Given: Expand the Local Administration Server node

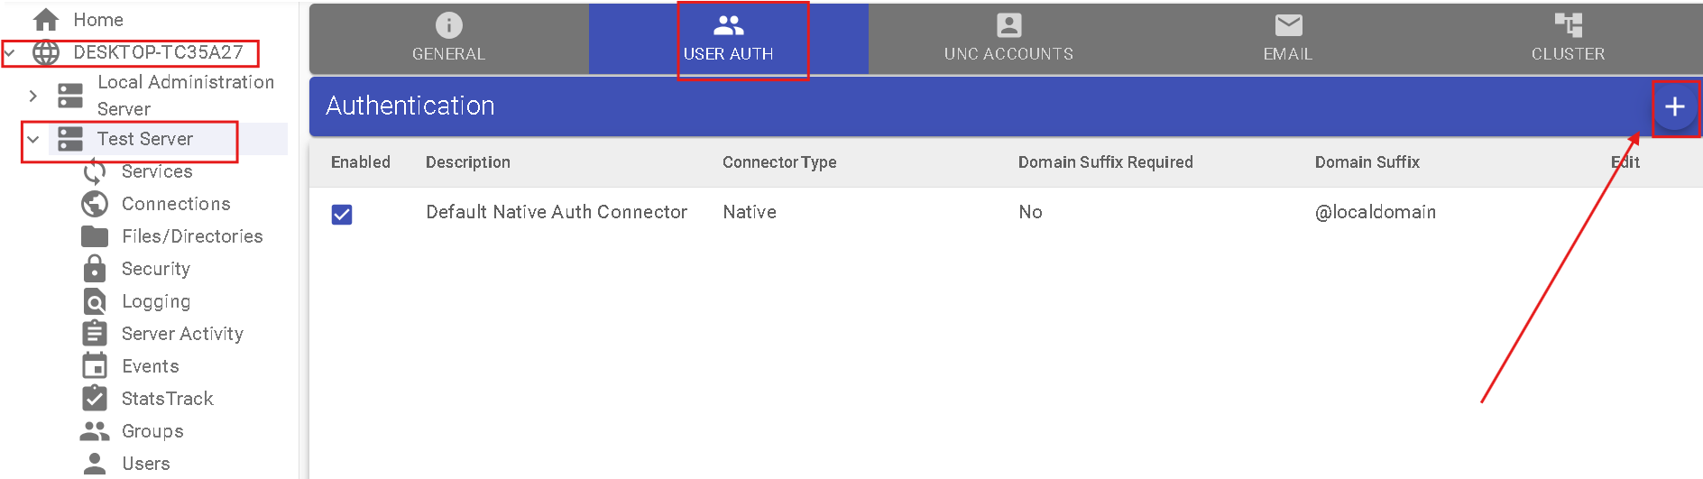Looking at the screenshot, I should tap(33, 95).
